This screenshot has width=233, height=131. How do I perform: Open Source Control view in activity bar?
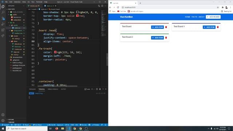(3, 18)
